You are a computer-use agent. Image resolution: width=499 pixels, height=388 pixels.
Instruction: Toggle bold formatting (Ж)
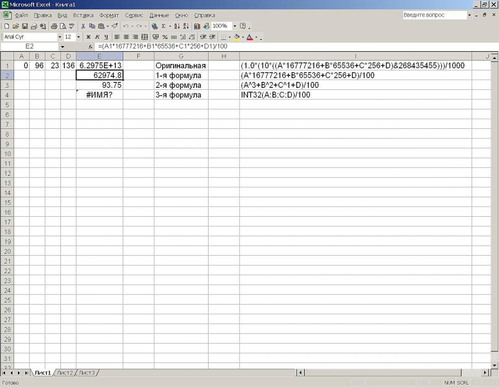click(x=88, y=37)
